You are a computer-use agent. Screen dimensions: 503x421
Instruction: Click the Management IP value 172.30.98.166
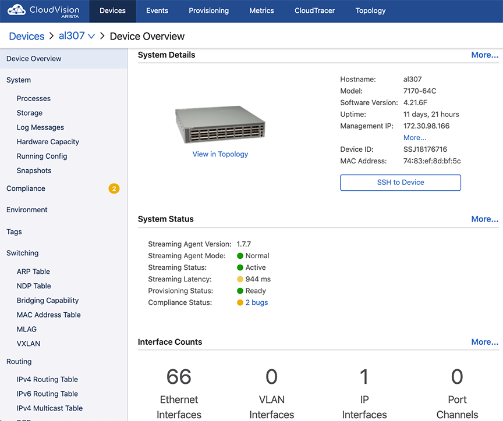tap(426, 126)
